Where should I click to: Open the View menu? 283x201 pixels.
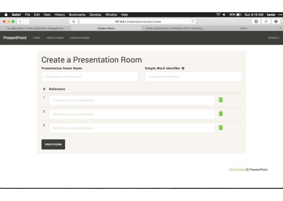(47, 15)
